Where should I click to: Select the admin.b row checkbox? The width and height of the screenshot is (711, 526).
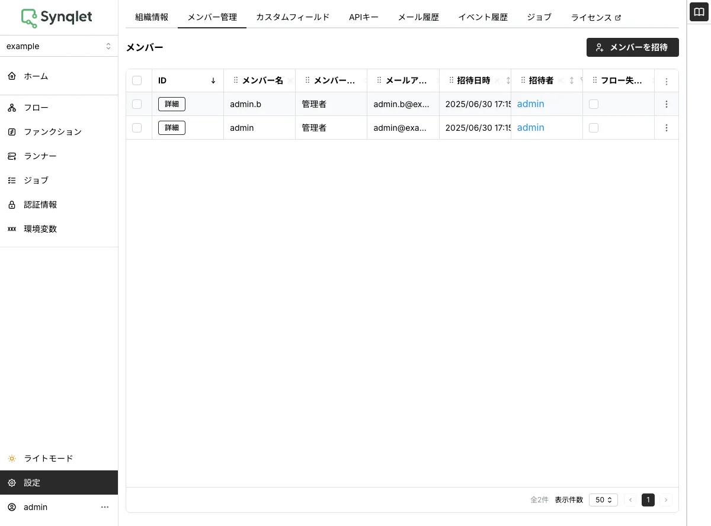[137, 104]
